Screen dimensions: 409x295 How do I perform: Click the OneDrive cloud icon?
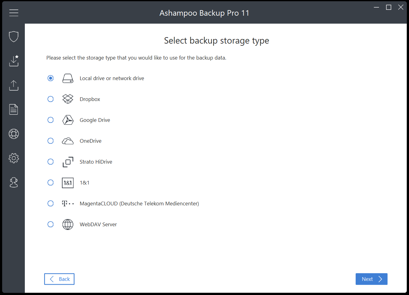tap(68, 141)
